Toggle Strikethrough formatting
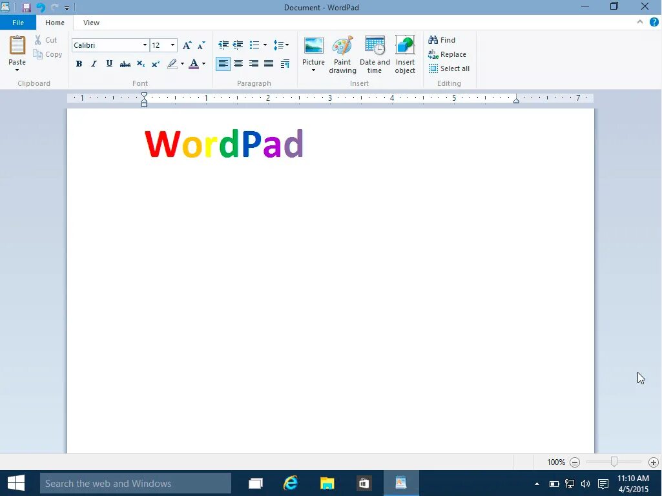The height and width of the screenshot is (496, 662). coord(125,64)
